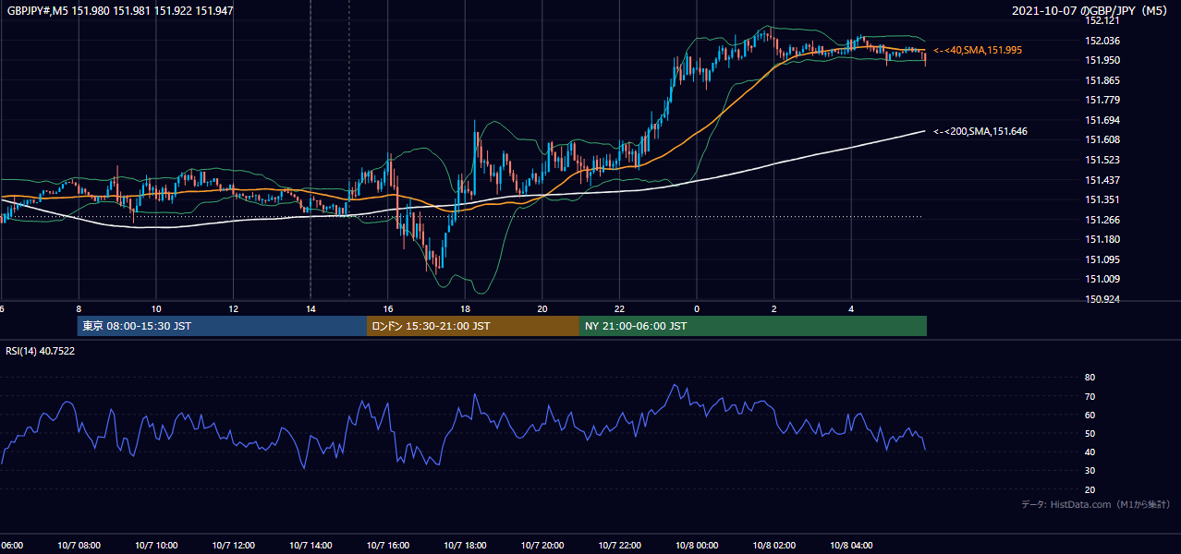
Task: Click RSI scale value 60
Action: (1090, 415)
